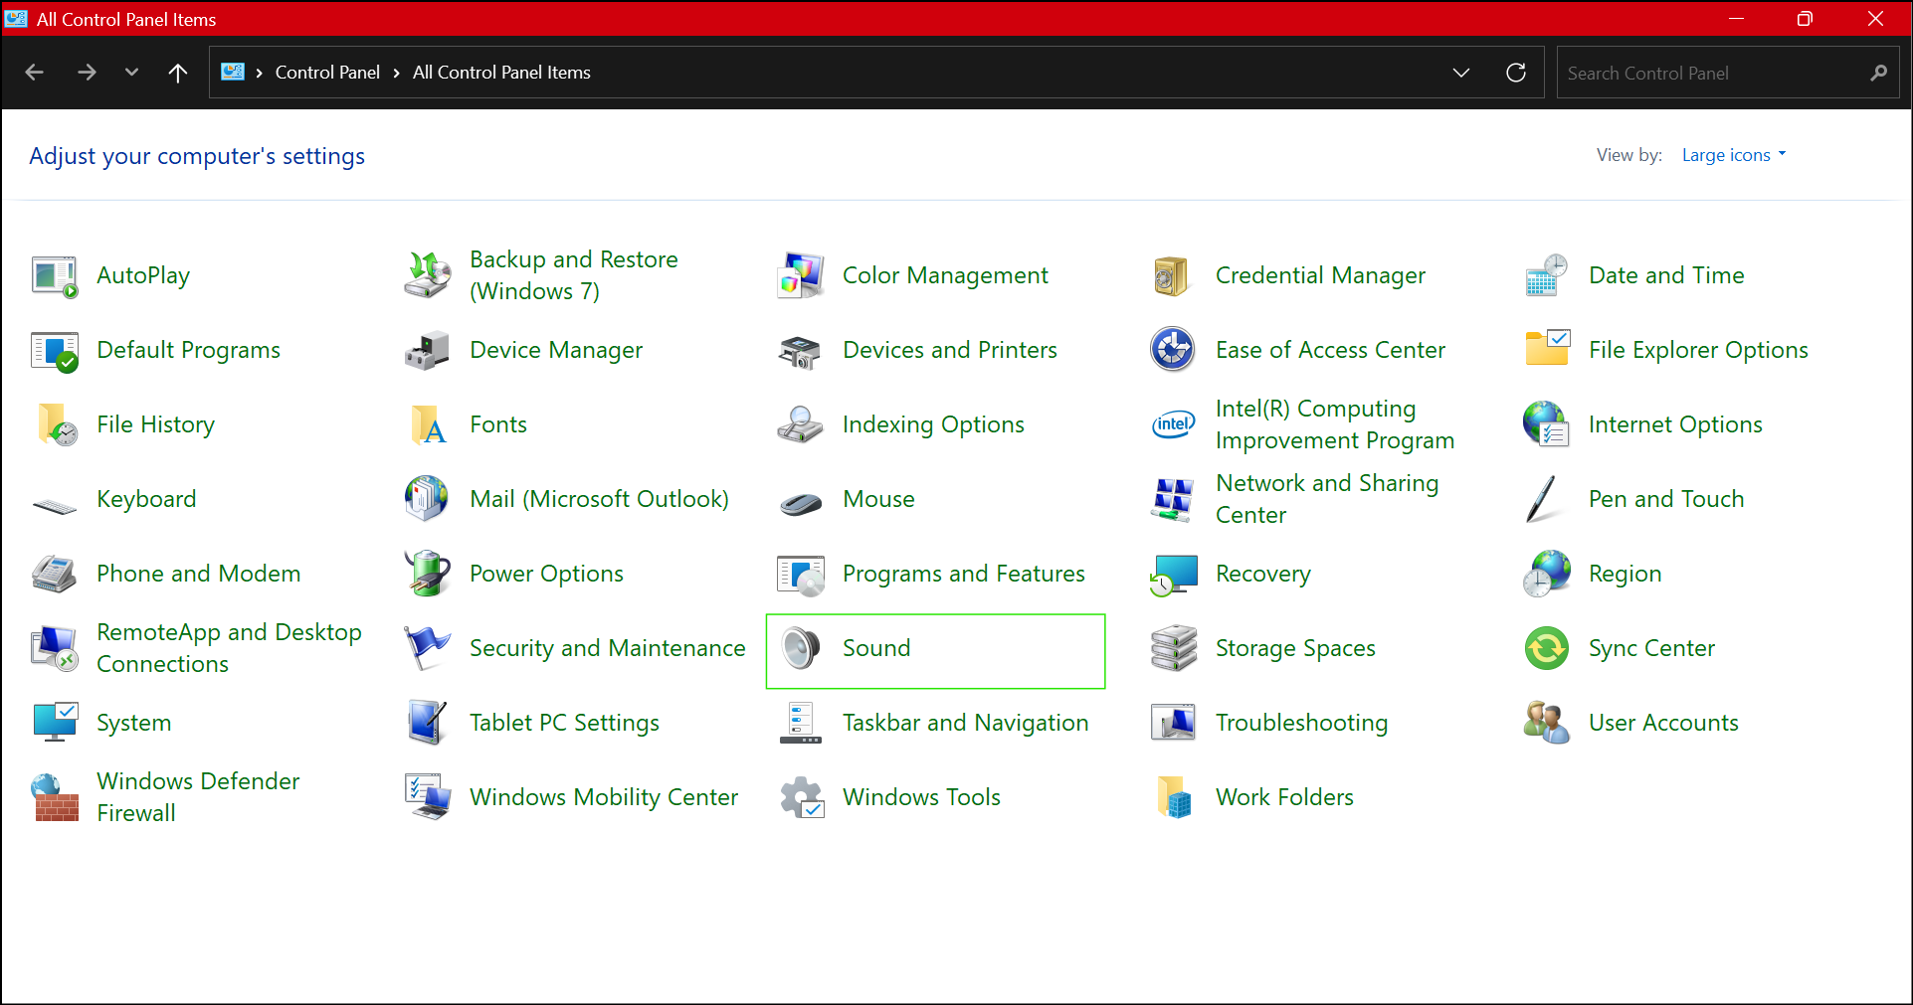Click the Power Options battery icon

coord(428,574)
